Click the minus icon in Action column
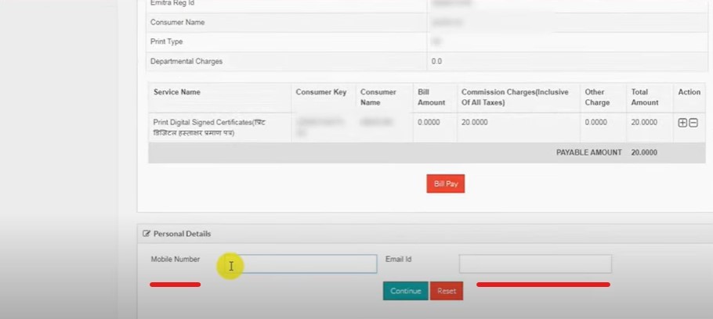Screen dimensions: 713x319 coord(693,123)
